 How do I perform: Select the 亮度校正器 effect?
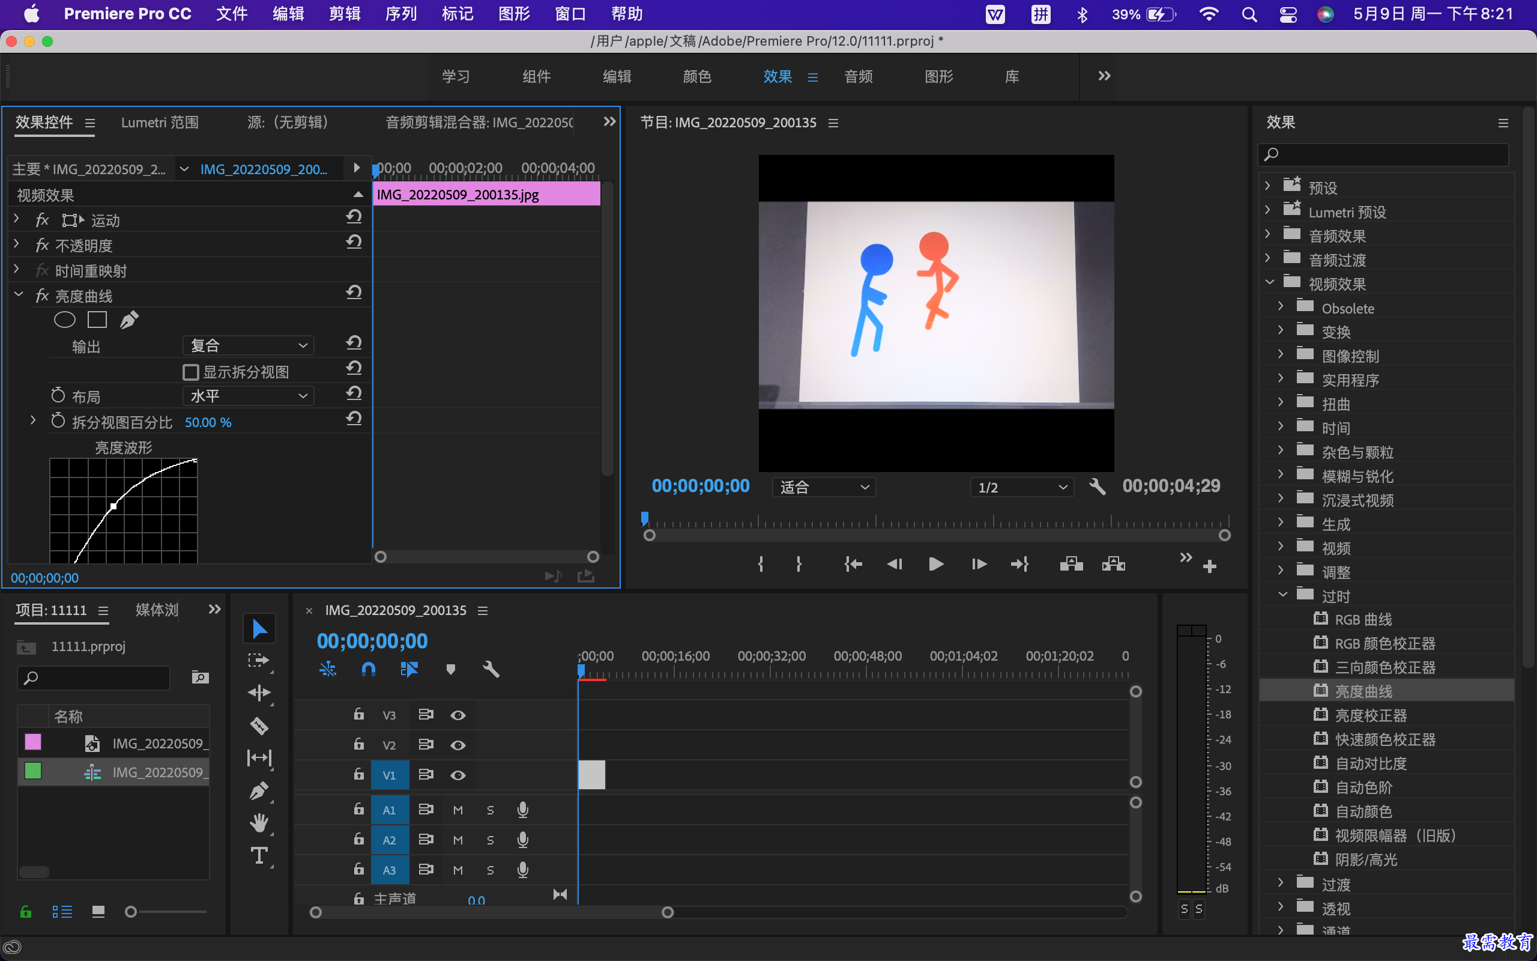(x=1371, y=715)
